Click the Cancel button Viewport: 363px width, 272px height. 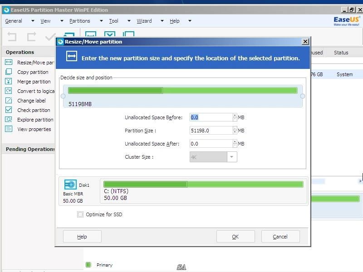coord(280,236)
